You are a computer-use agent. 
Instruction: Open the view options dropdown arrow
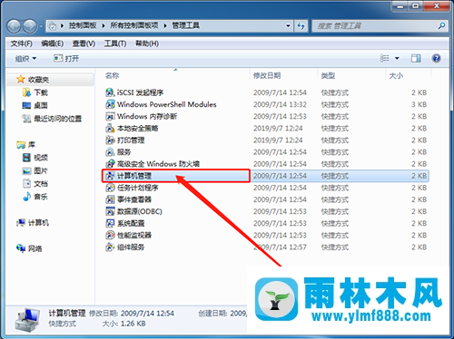[397, 58]
